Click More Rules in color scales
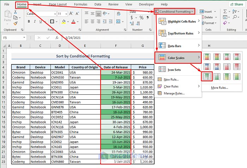The height and width of the screenshot is (168, 247). 219,88
